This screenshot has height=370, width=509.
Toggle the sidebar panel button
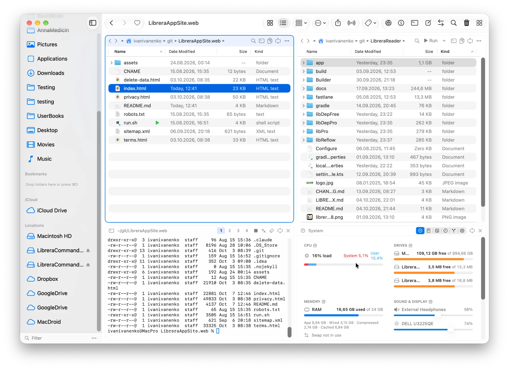click(x=93, y=23)
